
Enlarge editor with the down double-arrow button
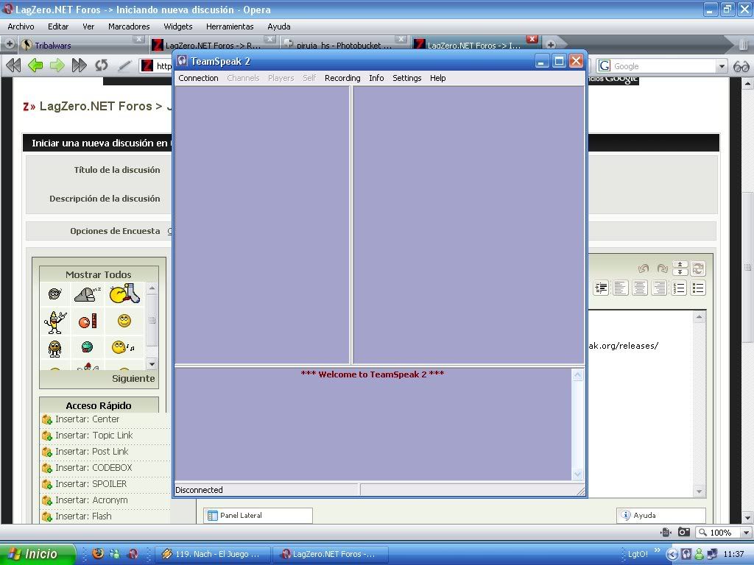[680, 272]
